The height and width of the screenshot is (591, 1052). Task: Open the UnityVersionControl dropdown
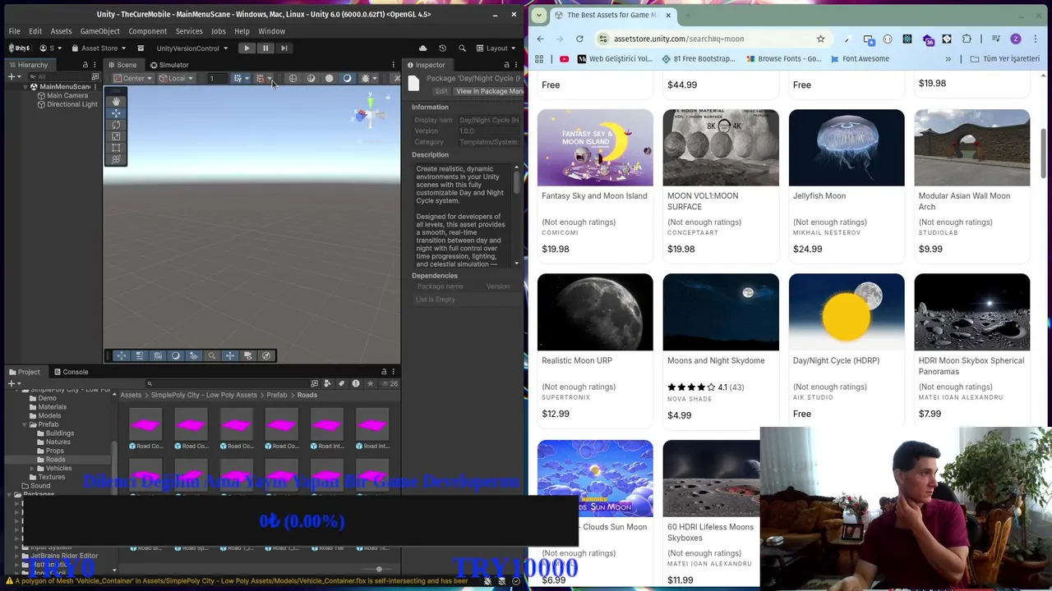[191, 48]
